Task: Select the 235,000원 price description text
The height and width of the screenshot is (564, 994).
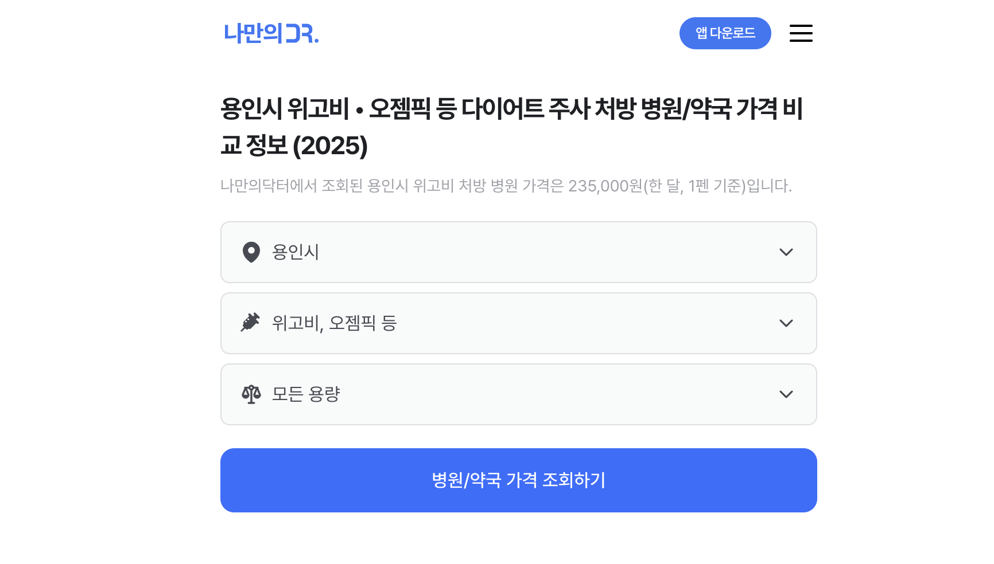Action: (x=506, y=185)
